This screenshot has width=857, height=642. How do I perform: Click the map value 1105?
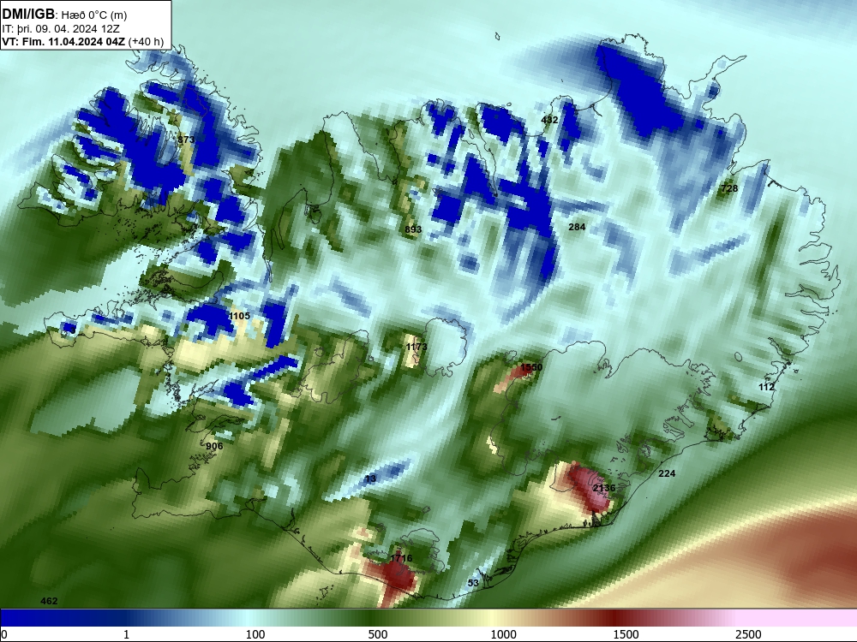tap(239, 316)
